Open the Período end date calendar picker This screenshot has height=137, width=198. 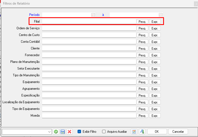pyautogui.click(x=161, y=15)
